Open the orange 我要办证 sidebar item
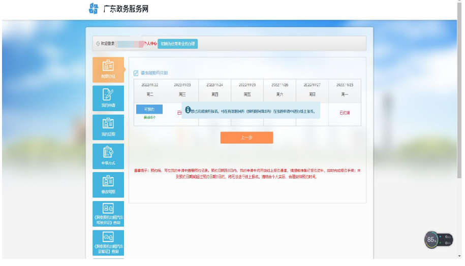 (x=108, y=69)
